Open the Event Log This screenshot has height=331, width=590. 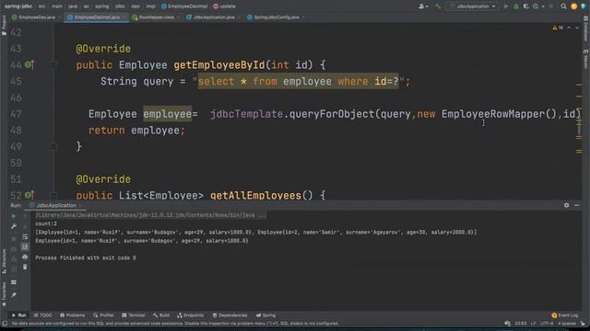(565, 315)
